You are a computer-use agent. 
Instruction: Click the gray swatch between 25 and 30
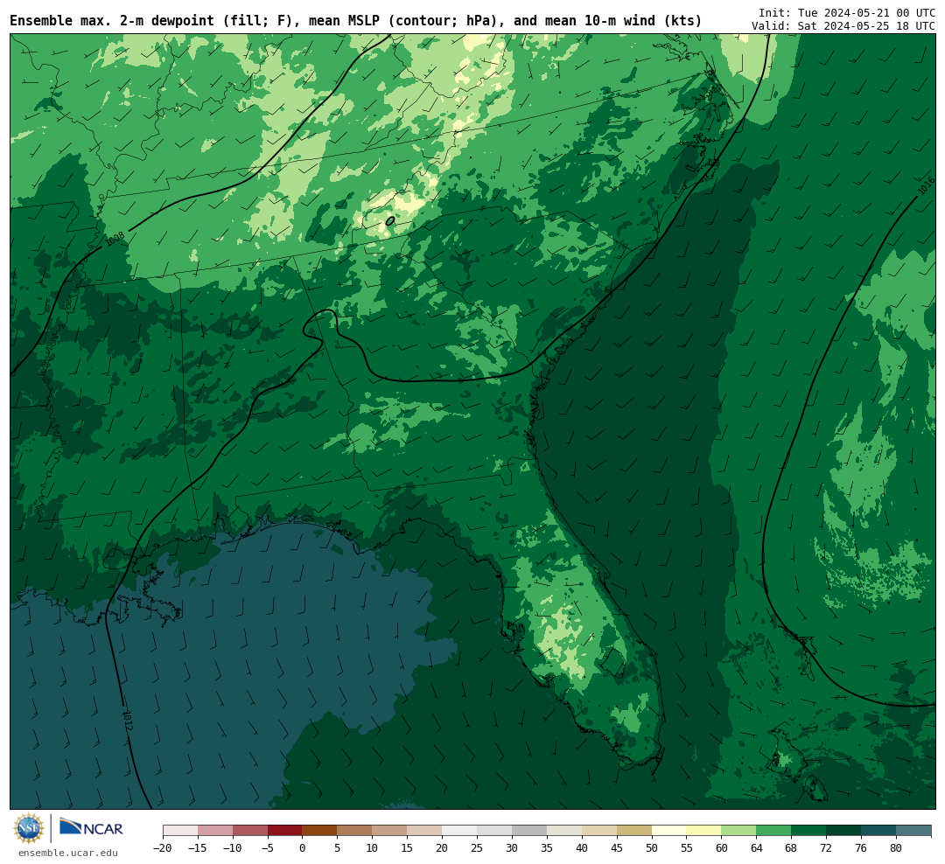(x=494, y=830)
